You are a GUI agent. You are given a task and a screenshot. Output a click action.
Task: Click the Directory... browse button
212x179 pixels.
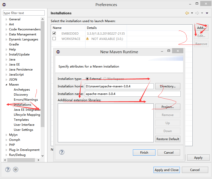[168, 86]
